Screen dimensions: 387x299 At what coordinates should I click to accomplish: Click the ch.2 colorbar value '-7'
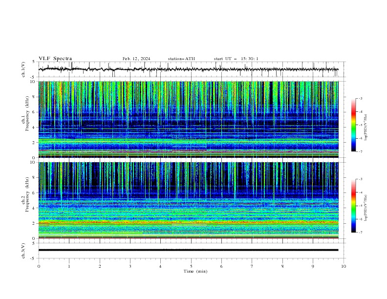(360, 232)
